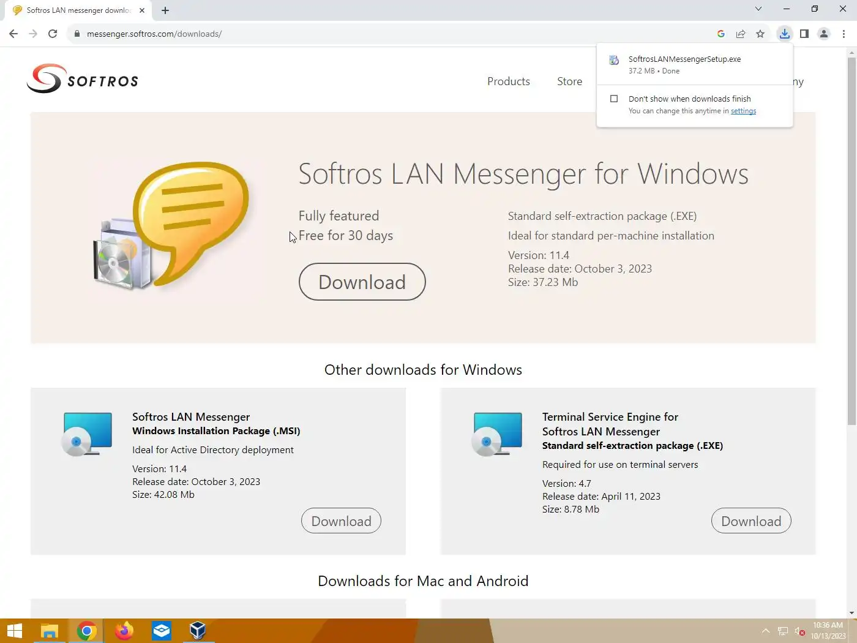857x643 pixels.
Task: Select the Softros LAN messenger download tab
Action: click(78, 10)
